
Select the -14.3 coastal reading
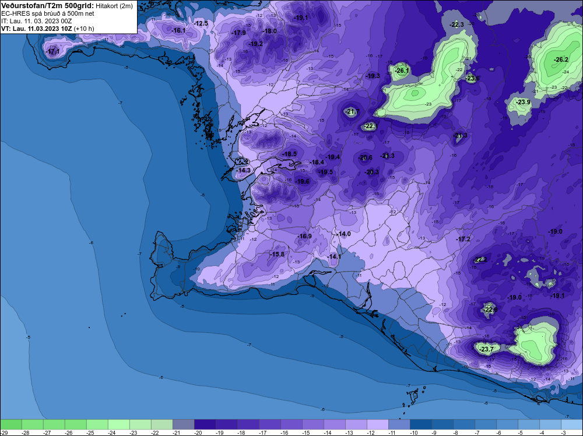(244, 170)
